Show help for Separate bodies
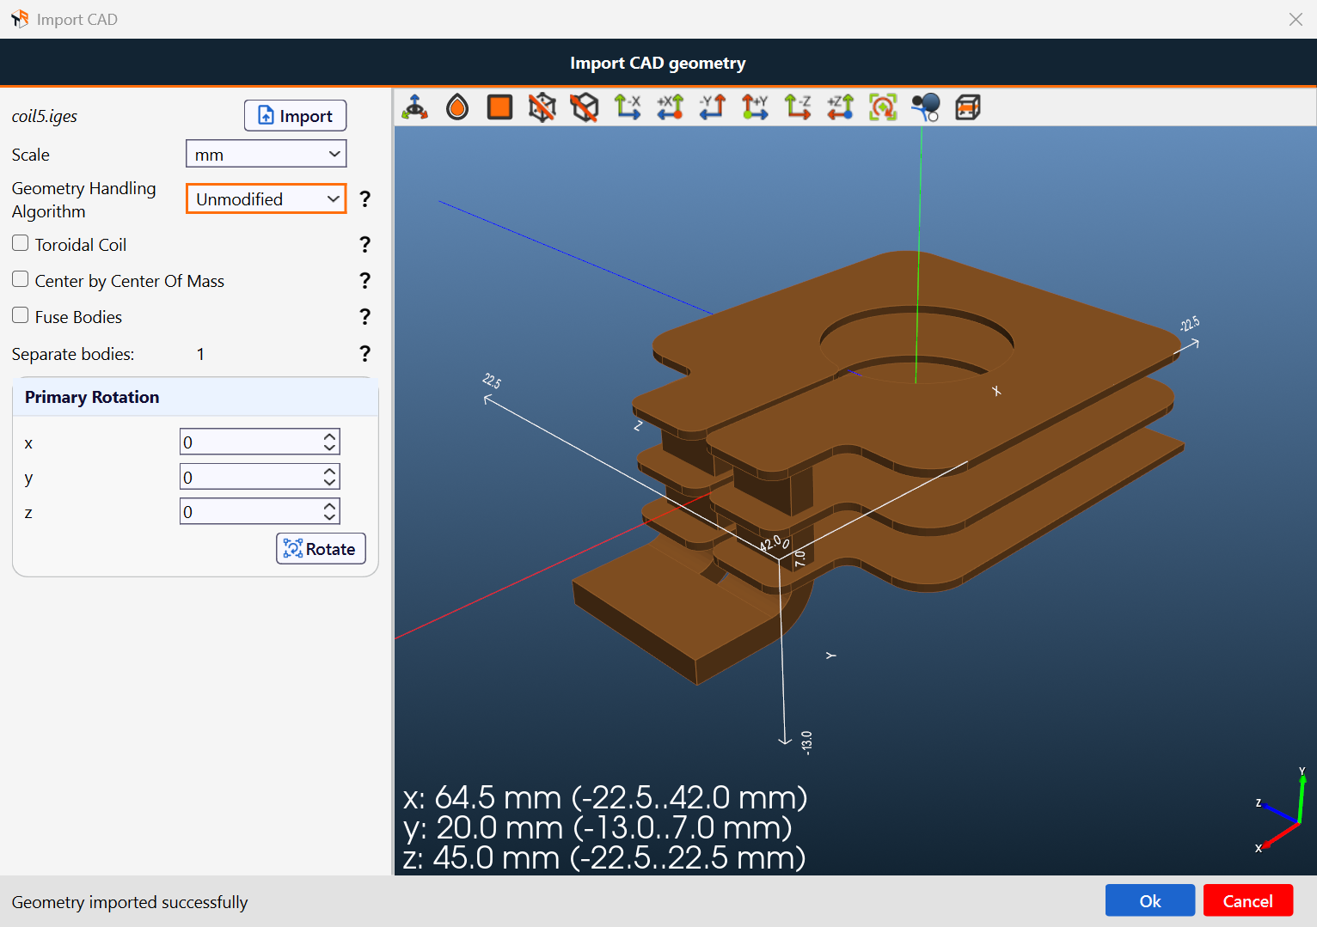This screenshot has width=1317, height=927. coord(365,354)
